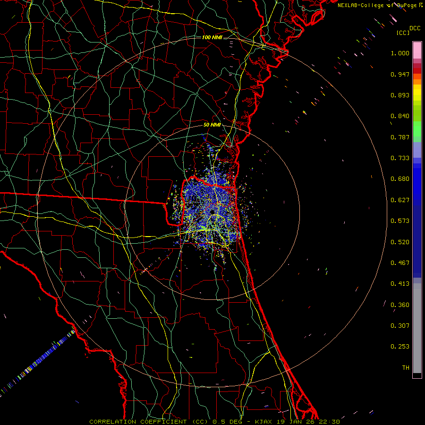Click the TH threshold label
425x425 pixels.
[x=406, y=368]
